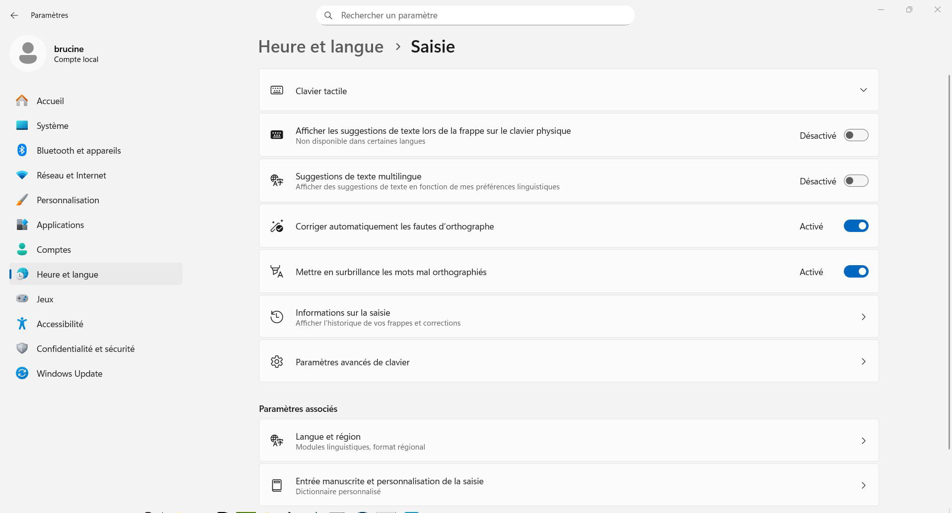Disable Corriger automatiquement les fautes d'orthographe

pyautogui.click(x=856, y=226)
